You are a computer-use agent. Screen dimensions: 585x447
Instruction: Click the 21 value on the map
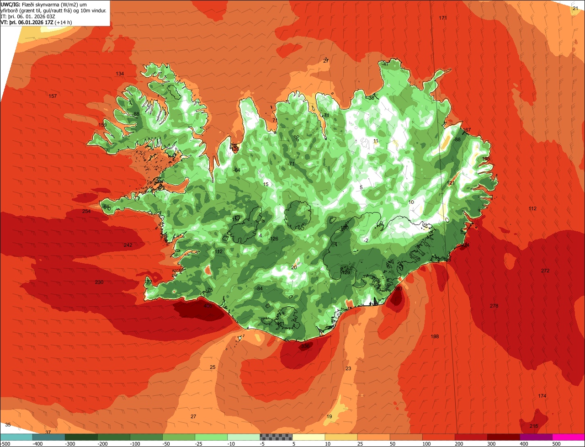point(575,8)
